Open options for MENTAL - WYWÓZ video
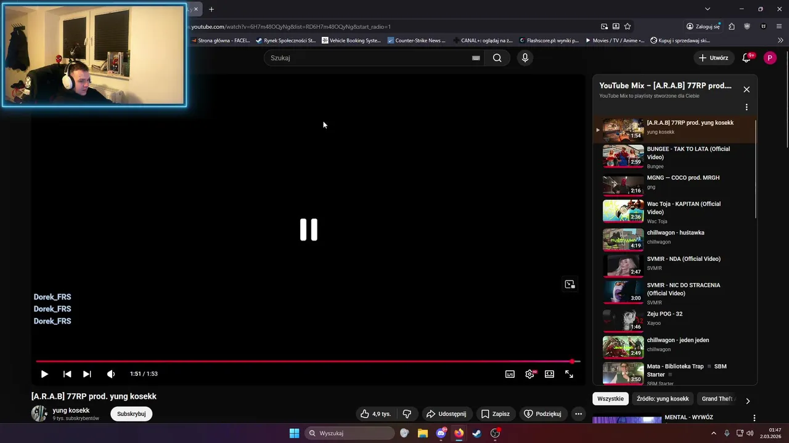The height and width of the screenshot is (443, 789). pyautogui.click(x=754, y=418)
